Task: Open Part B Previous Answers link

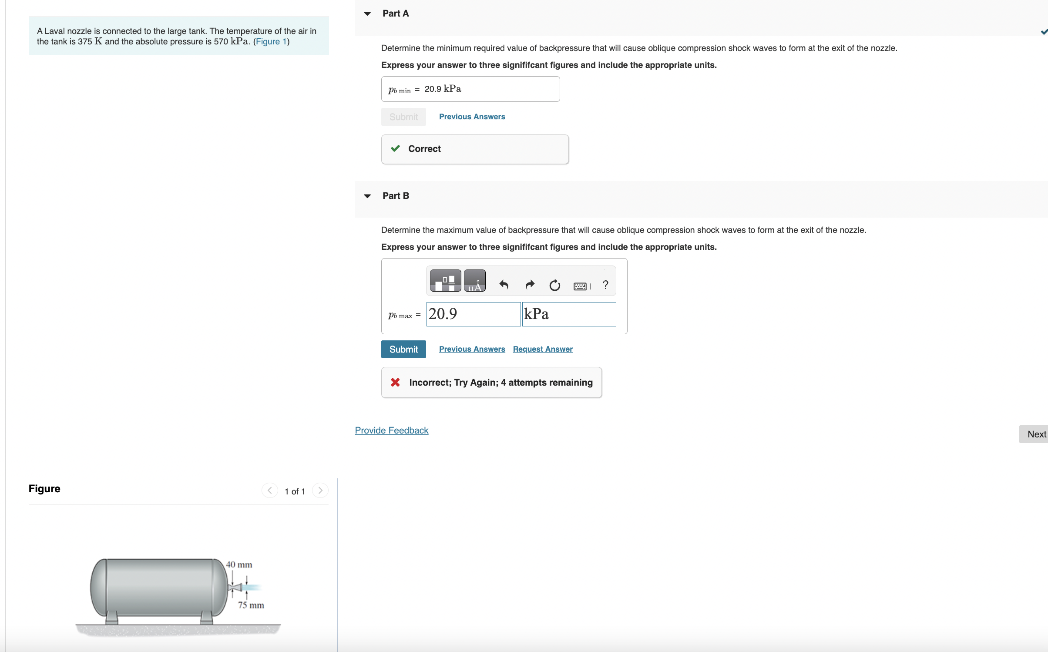Action: point(472,349)
